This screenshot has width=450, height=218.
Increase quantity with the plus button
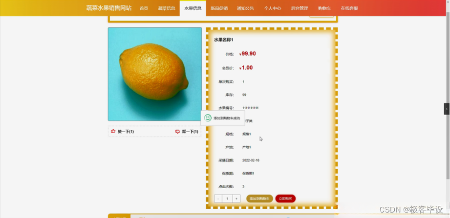(236, 198)
